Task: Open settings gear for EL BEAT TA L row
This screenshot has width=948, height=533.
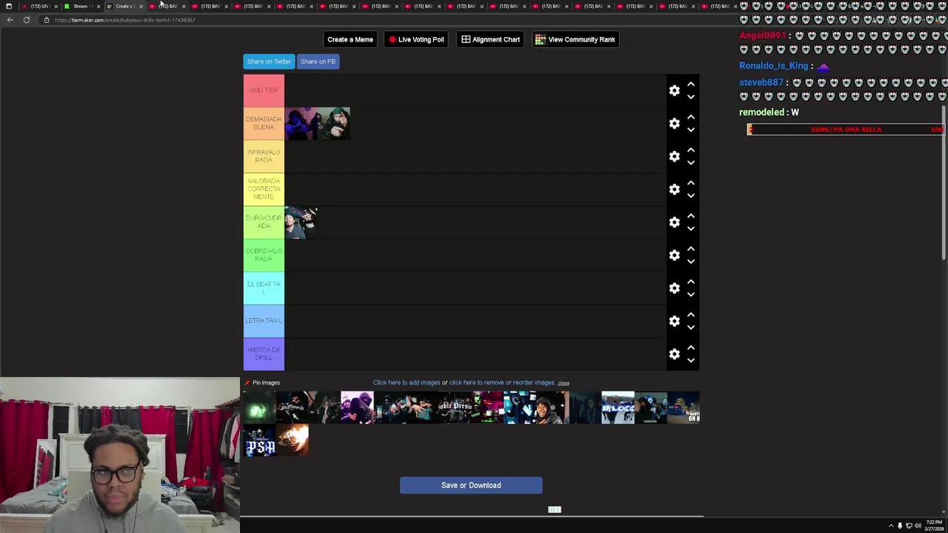Action: click(x=674, y=288)
